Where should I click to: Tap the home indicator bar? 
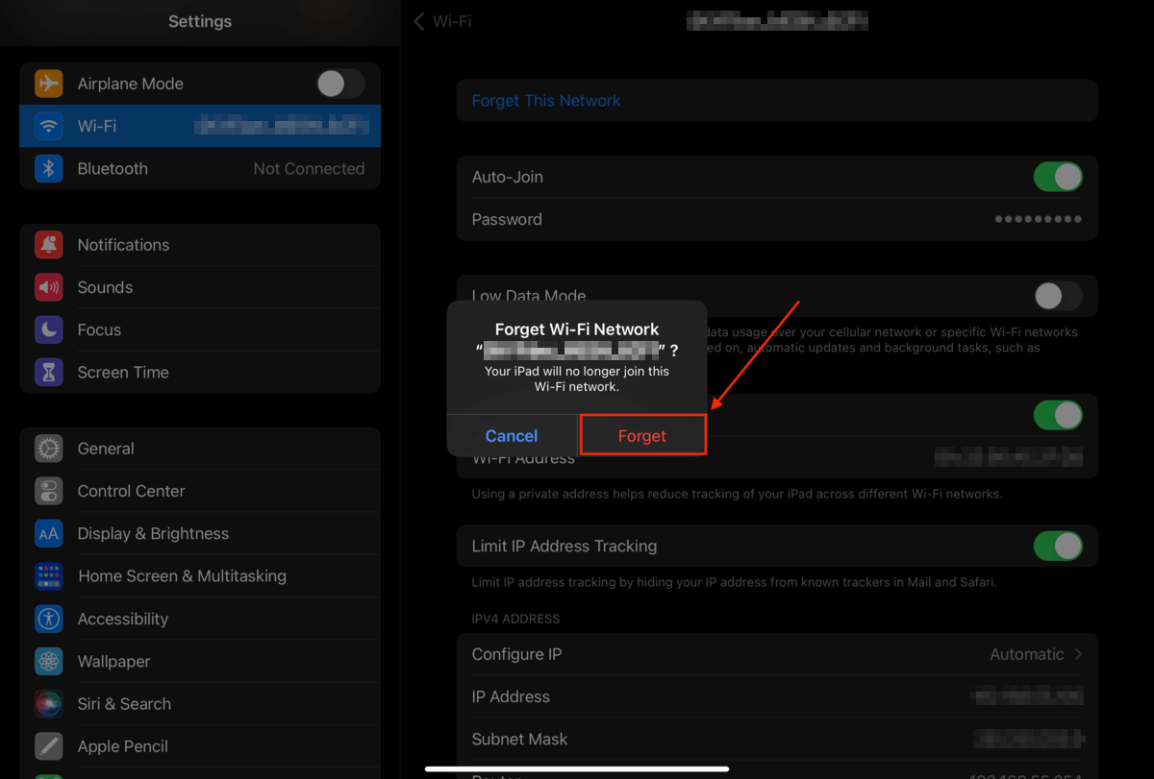coord(577,768)
